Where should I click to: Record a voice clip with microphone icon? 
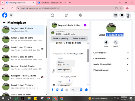point(52,90)
